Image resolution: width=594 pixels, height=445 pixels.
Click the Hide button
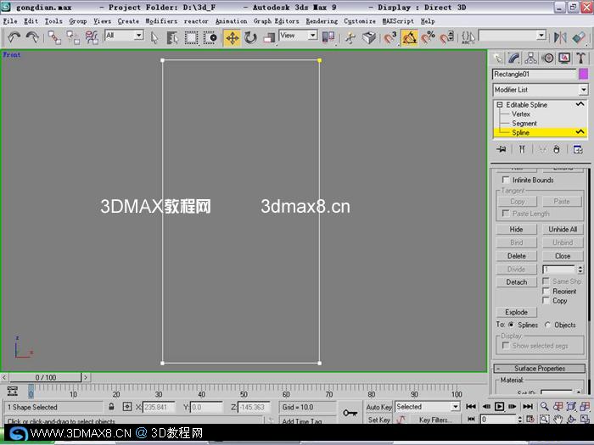[x=516, y=230]
